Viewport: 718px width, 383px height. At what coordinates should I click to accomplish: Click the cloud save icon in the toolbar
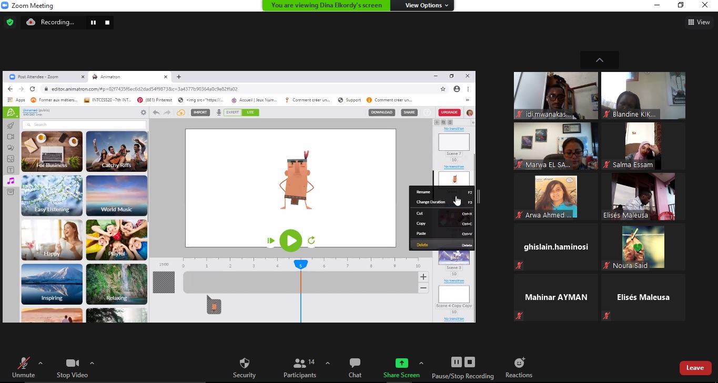[181, 112]
